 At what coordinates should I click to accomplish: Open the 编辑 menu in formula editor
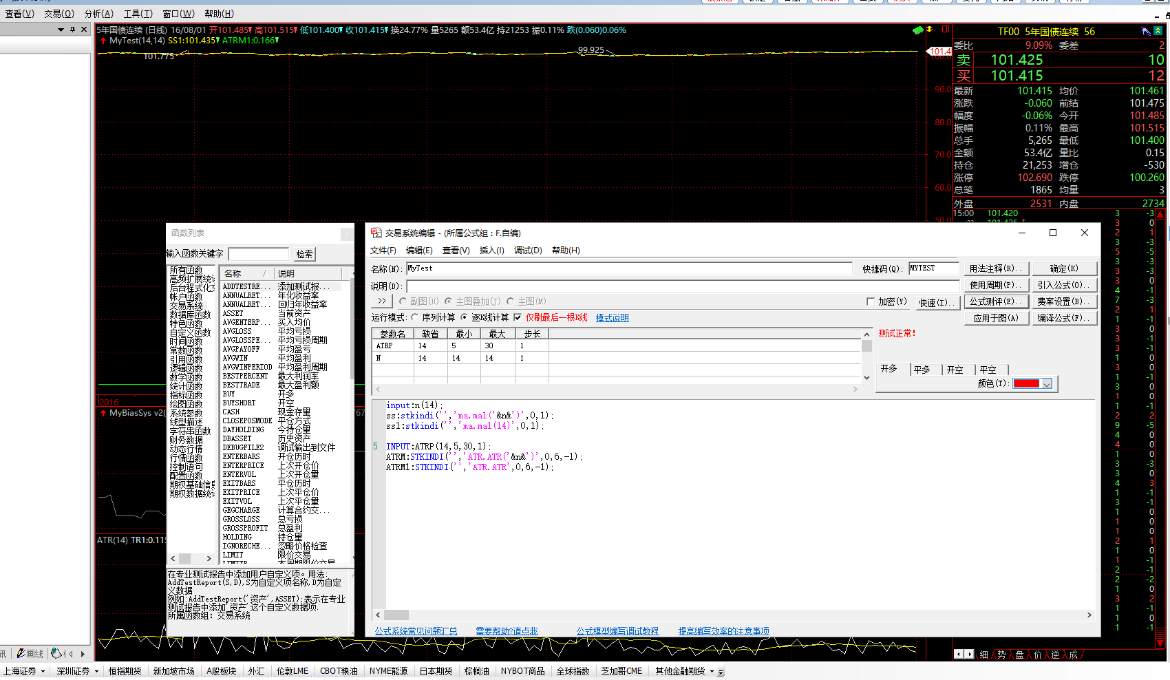coord(419,250)
